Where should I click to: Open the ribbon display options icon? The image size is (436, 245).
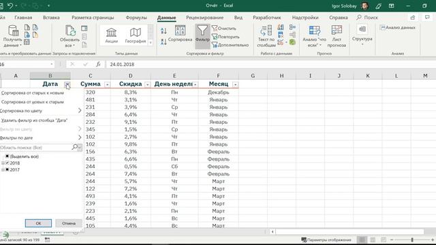point(391,5)
